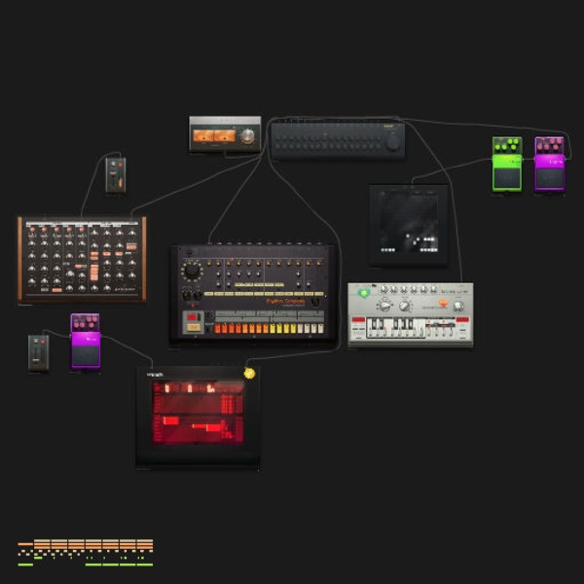Image resolution: width=584 pixels, height=584 pixels.
Task: Adjust the silver volume knob on the output box
Action: point(247,136)
